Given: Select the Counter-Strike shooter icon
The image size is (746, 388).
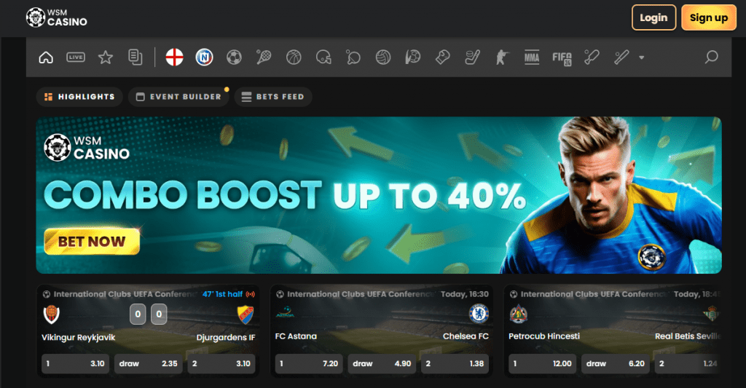Looking at the screenshot, I should coord(502,58).
